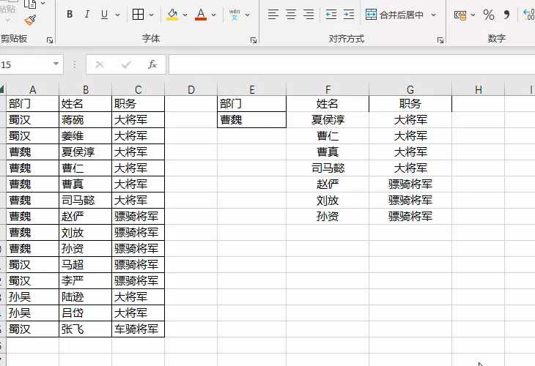535x366 pixels.
Task: Toggle underline formatting
Action: (x=105, y=15)
